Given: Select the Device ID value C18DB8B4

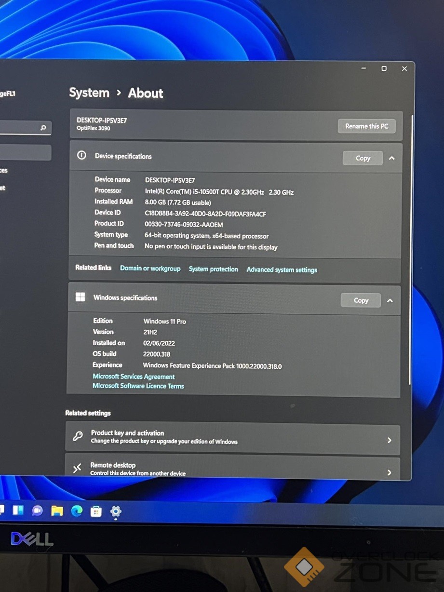Looking at the screenshot, I should point(205,214).
